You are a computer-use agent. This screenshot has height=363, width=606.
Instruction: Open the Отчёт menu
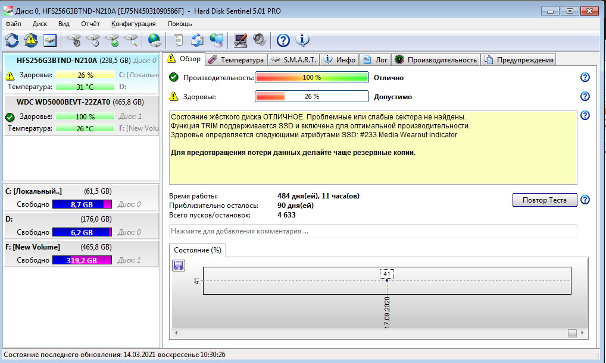pyautogui.click(x=90, y=24)
